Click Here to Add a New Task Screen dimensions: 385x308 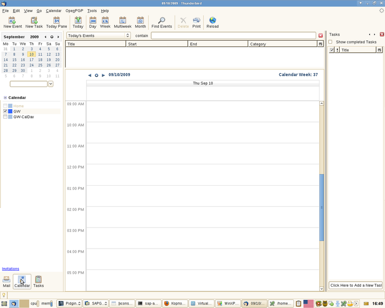point(355,285)
